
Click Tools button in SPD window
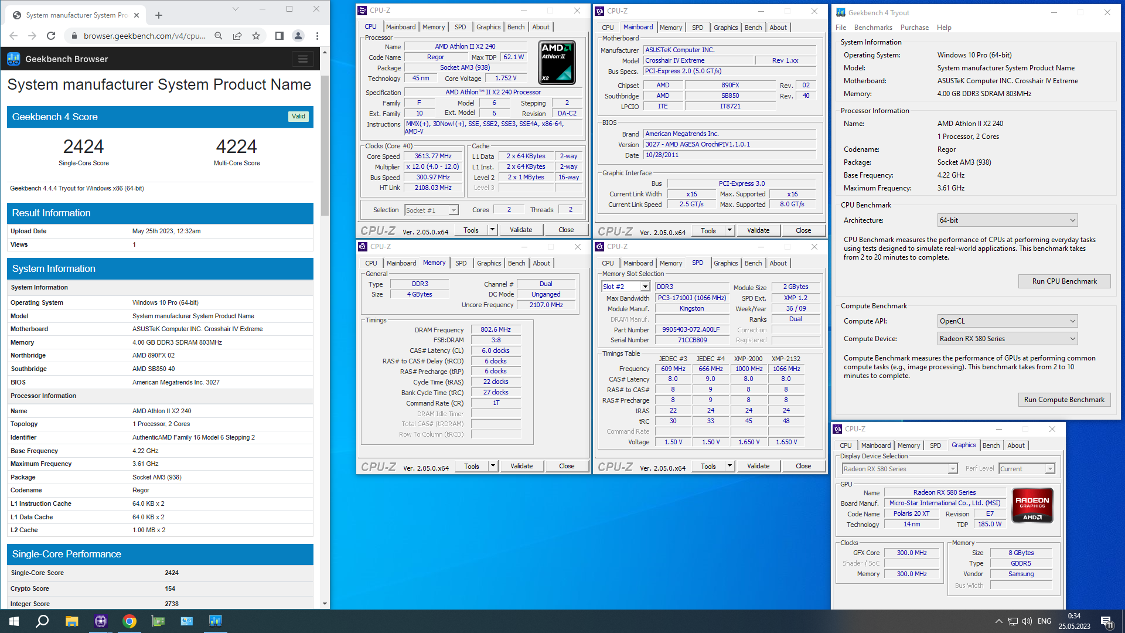708,466
